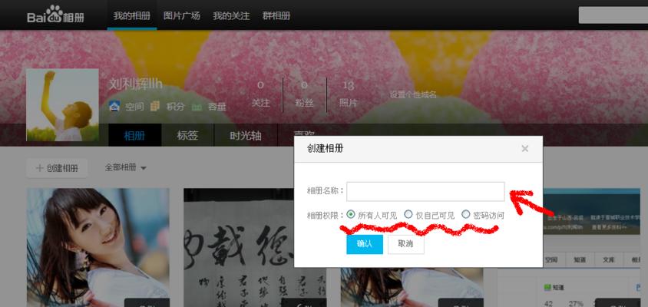Go to 图片广场 tab

click(181, 15)
